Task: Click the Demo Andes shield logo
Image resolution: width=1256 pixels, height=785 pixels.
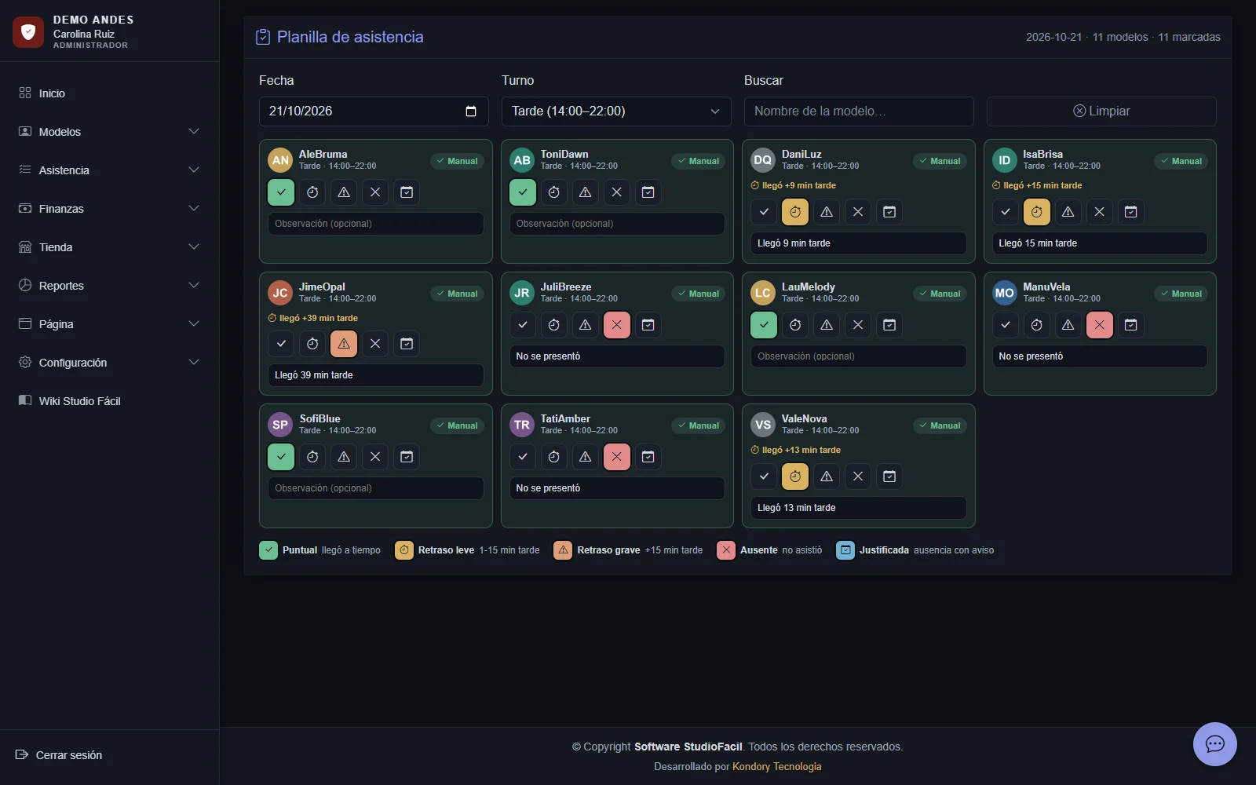Action: coord(28,32)
